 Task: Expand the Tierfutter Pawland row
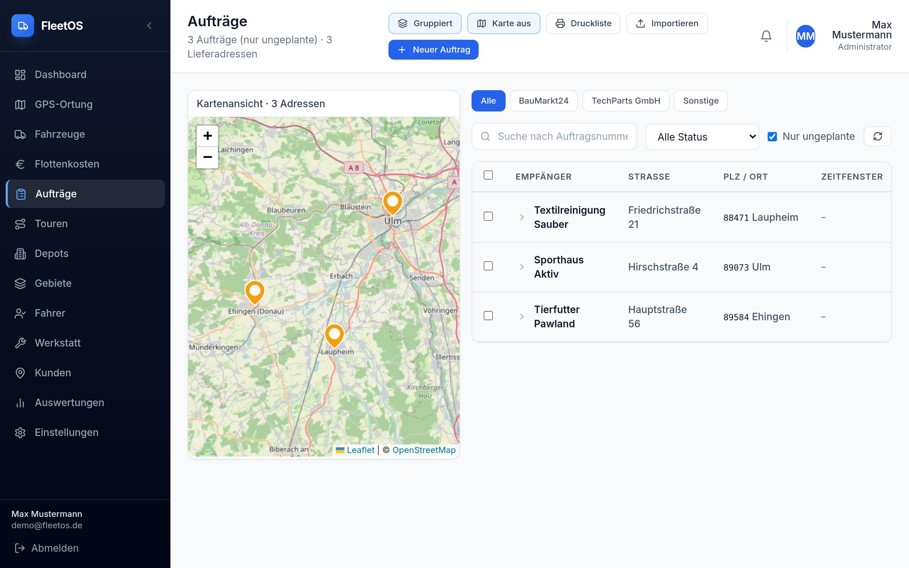[521, 317]
